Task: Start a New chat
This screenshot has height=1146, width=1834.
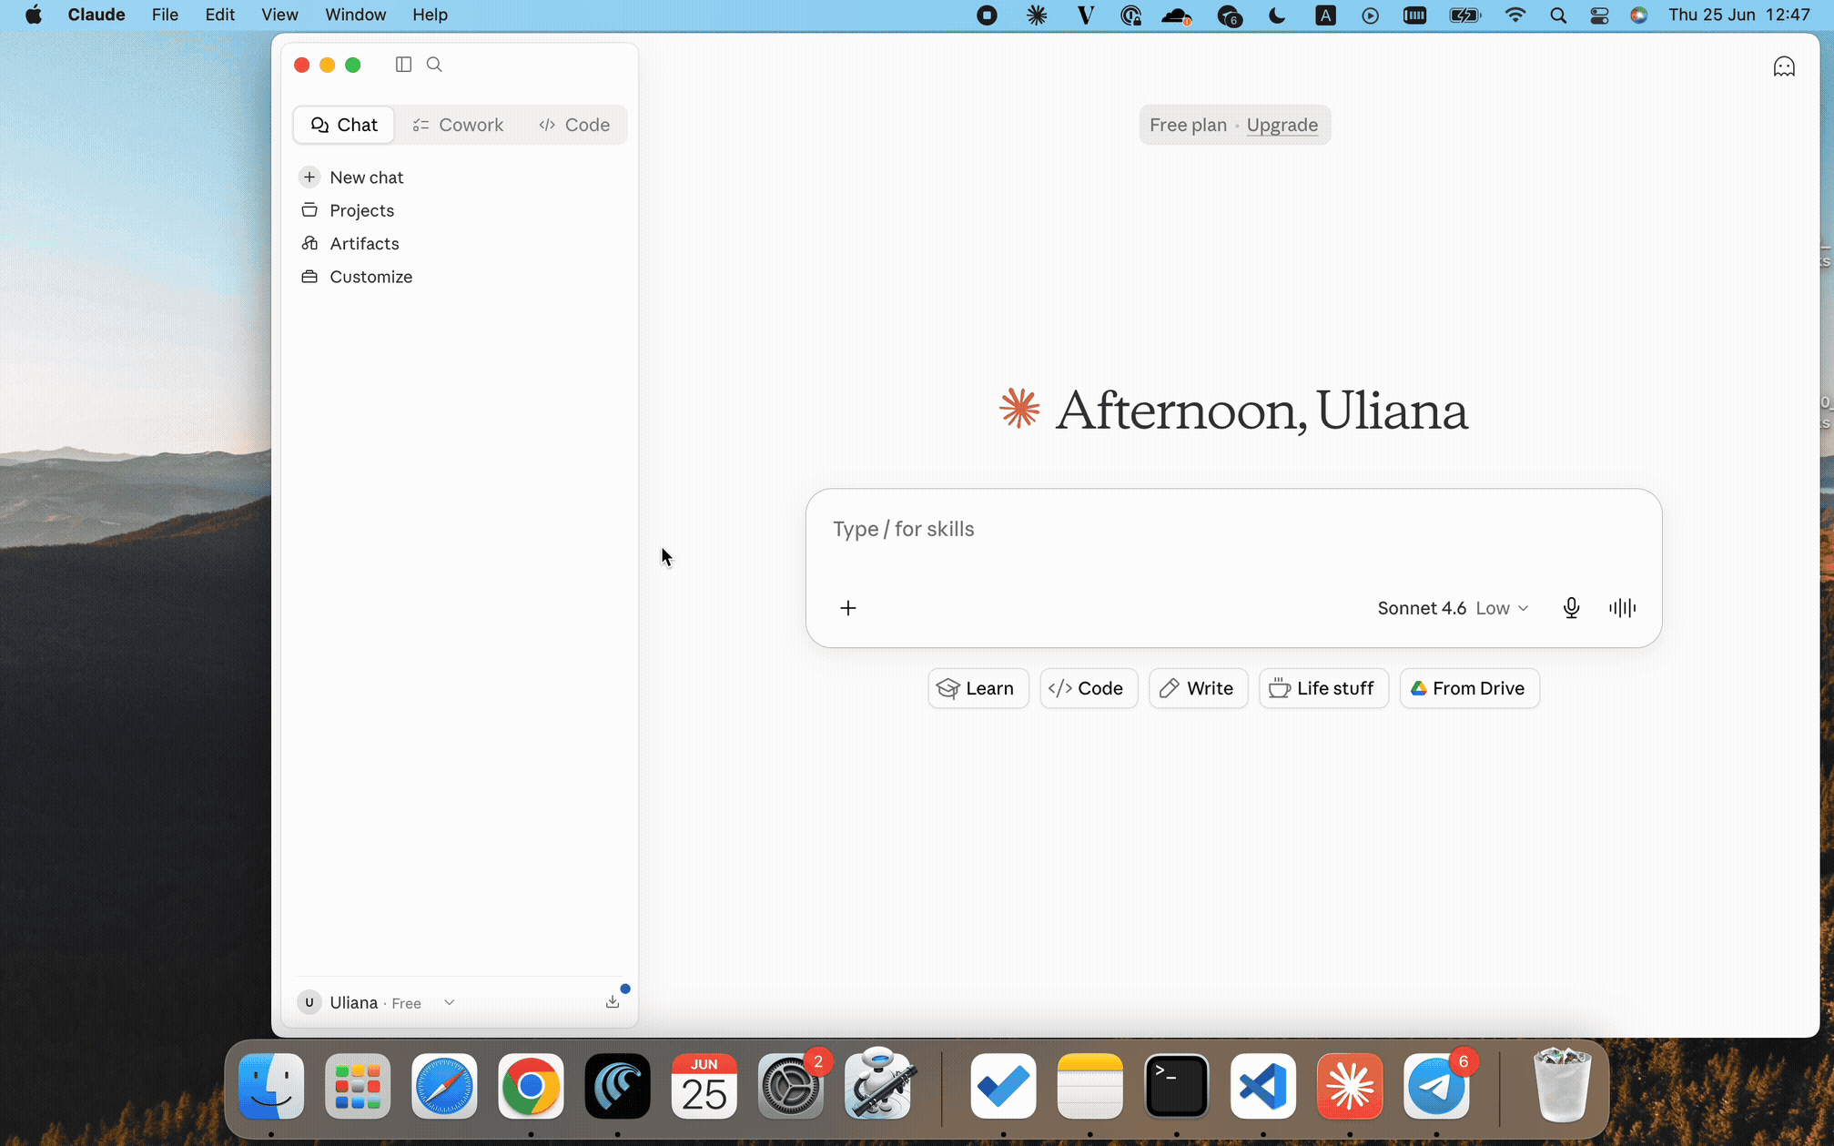Action: coord(367,177)
